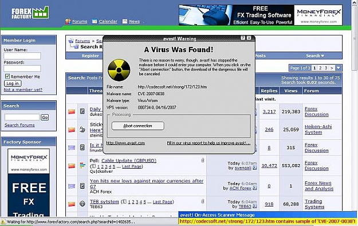
Task: Sort by Views column header
Action: click(x=290, y=91)
